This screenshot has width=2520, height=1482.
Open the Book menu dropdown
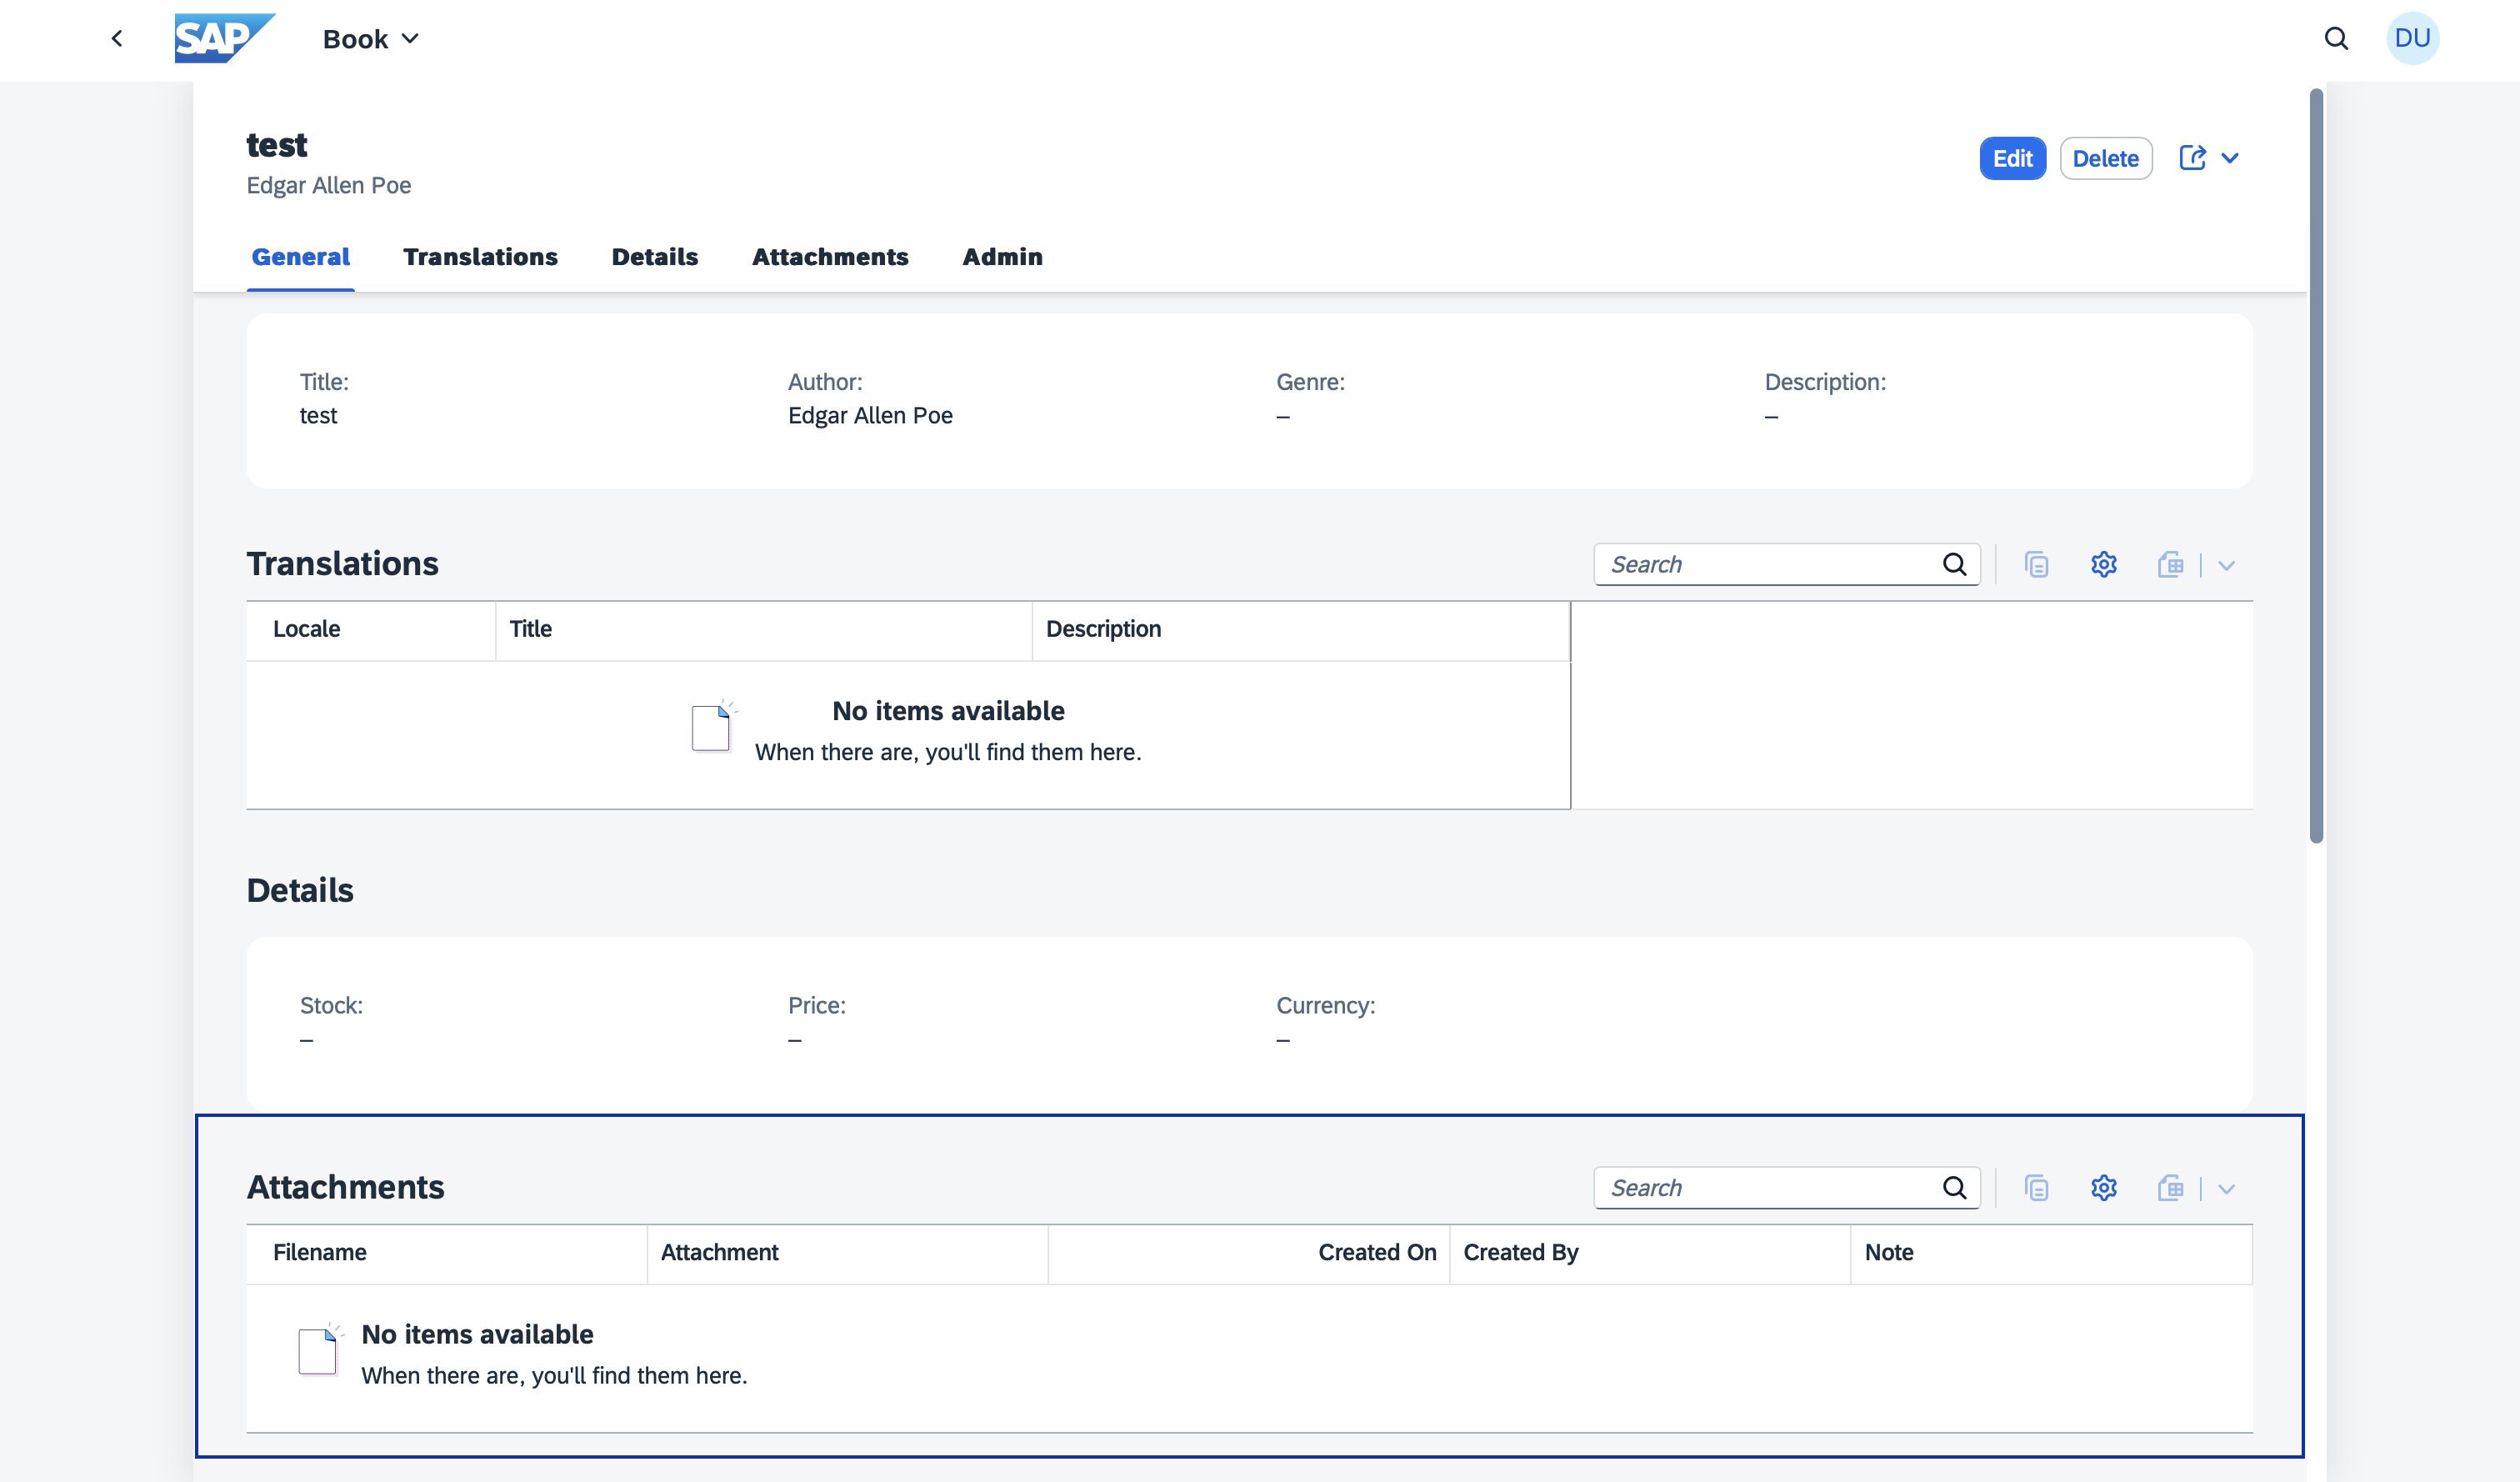pos(371,39)
